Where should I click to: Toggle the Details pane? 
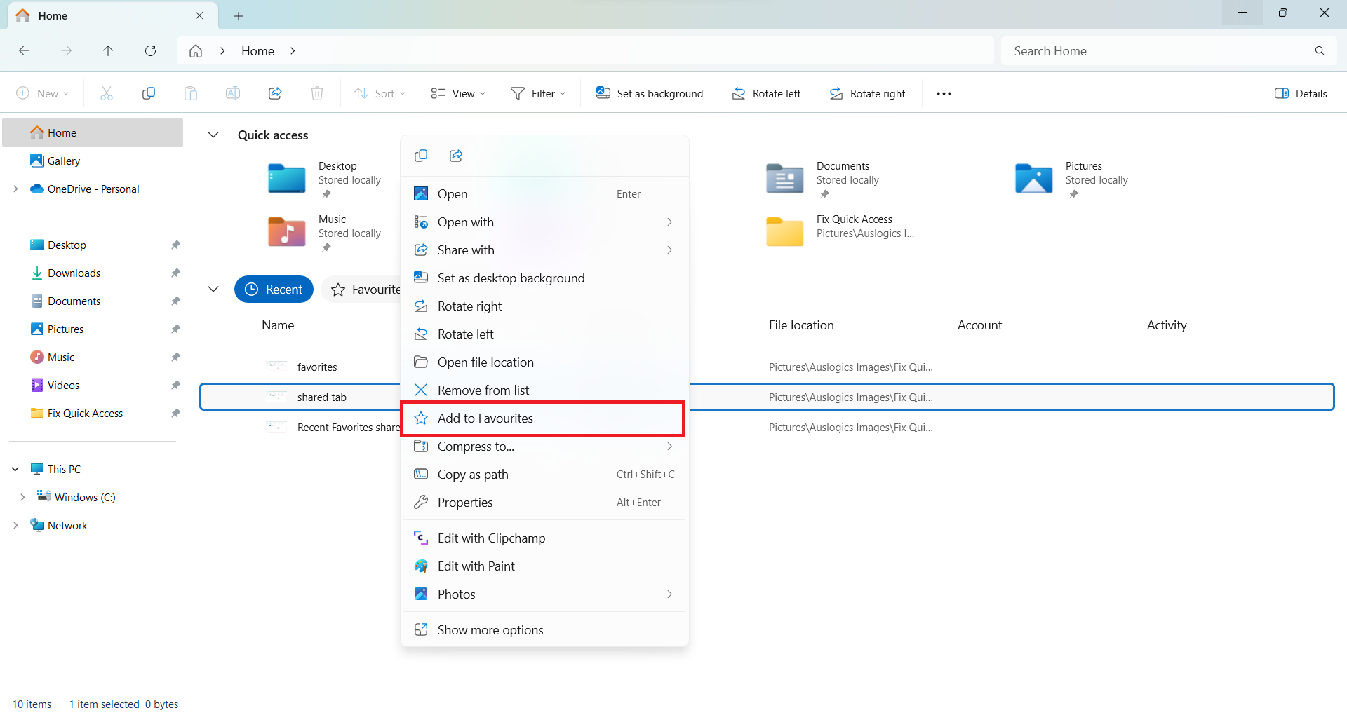(x=1301, y=93)
